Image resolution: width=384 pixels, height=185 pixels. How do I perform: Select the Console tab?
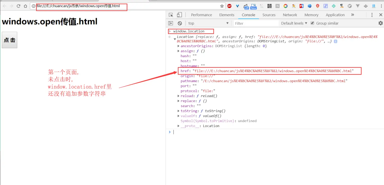click(248, 15)
